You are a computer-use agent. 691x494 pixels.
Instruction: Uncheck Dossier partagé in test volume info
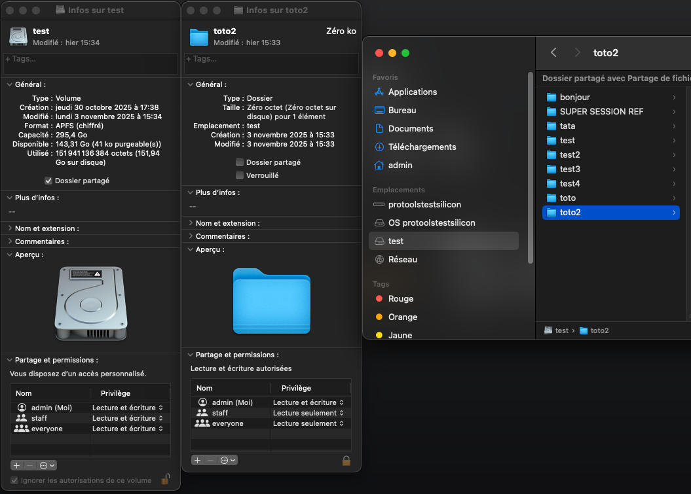[x=48, y=181]
